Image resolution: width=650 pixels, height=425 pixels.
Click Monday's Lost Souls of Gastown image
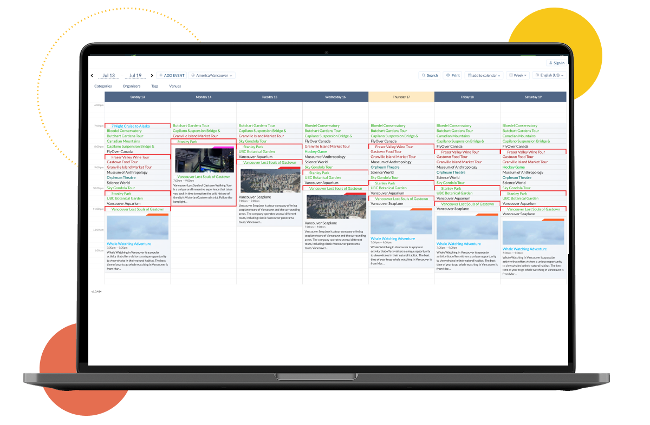(x=204, y=161)
